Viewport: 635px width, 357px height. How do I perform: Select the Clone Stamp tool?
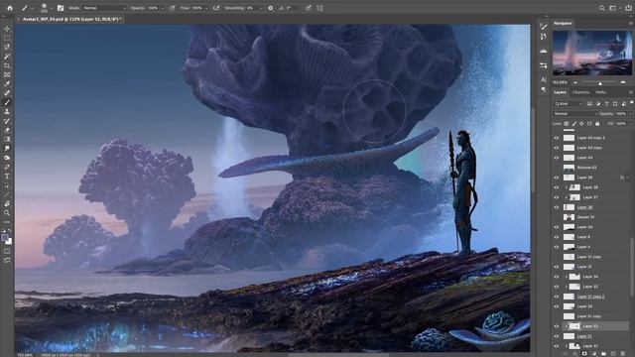[x=7, y=111]
